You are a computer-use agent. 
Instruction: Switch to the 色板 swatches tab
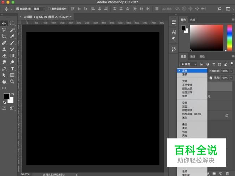click(193, 20)
